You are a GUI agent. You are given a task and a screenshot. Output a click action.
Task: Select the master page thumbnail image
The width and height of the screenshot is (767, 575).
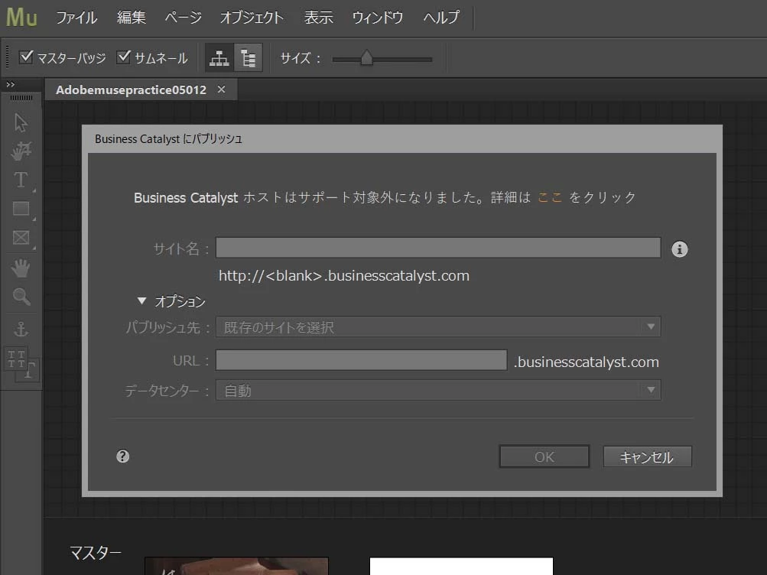237,566
